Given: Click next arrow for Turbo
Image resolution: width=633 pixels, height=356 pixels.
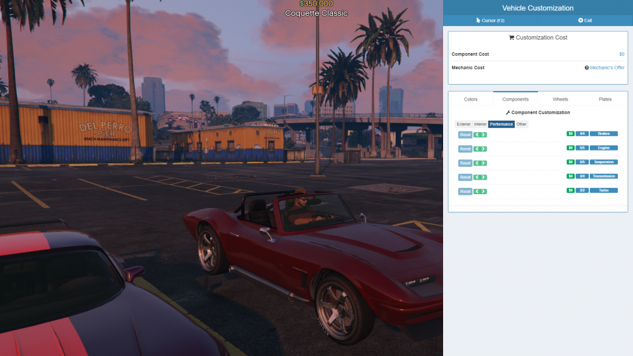Looking at the screenshot, I should click(483, 191).
